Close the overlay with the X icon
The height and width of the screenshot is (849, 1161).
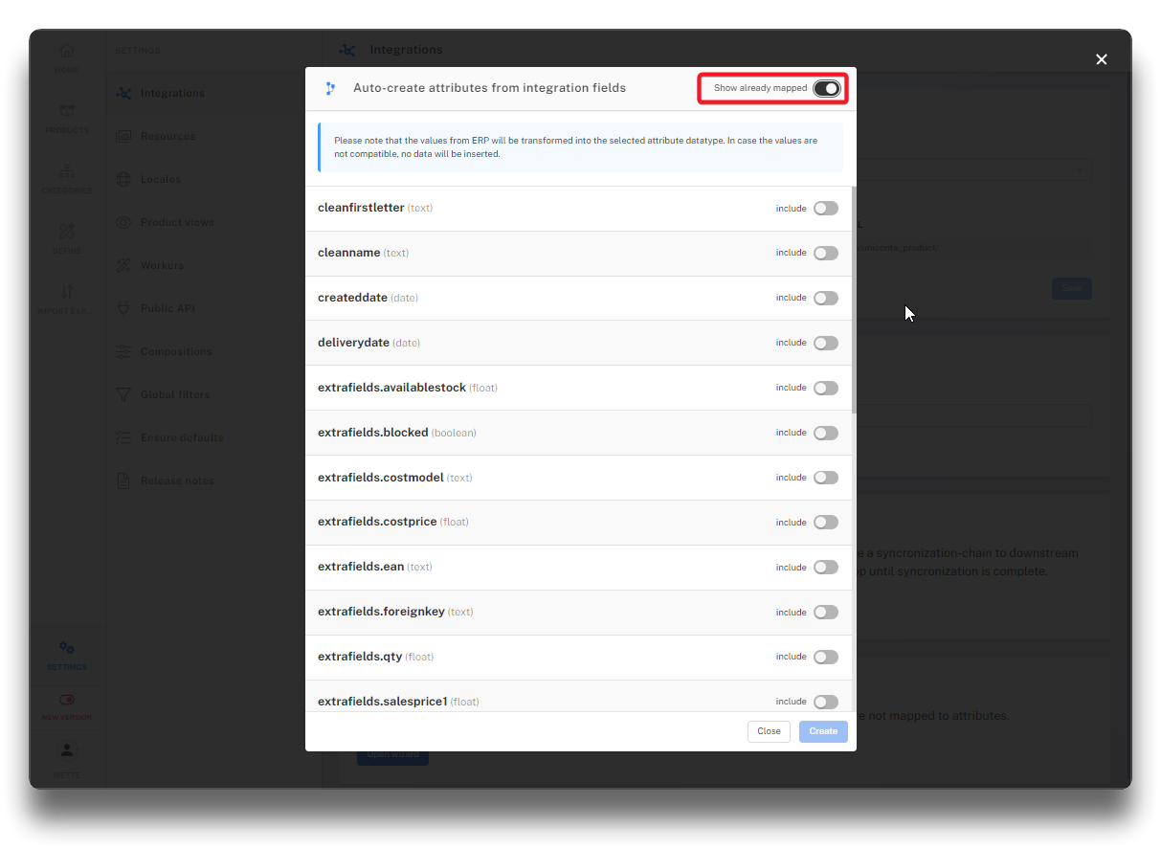(x=1101, y=59)
